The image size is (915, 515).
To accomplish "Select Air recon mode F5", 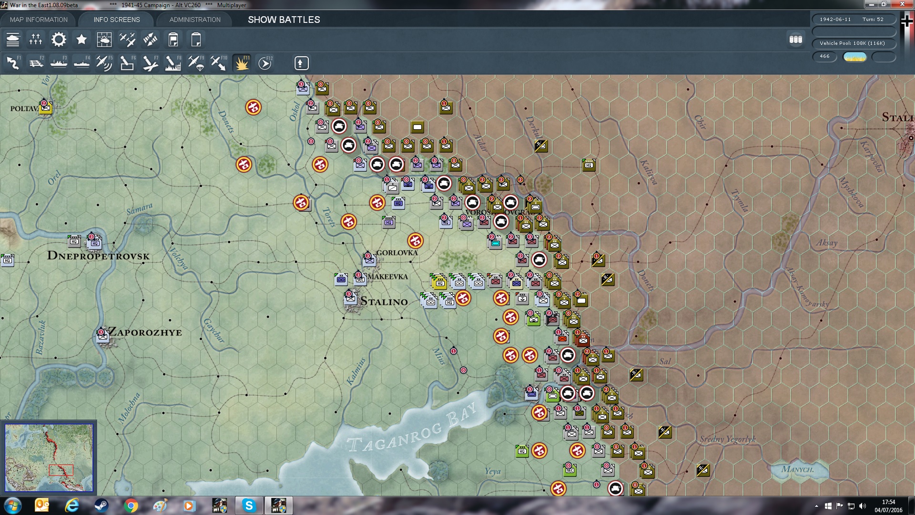I will [104, 63].
